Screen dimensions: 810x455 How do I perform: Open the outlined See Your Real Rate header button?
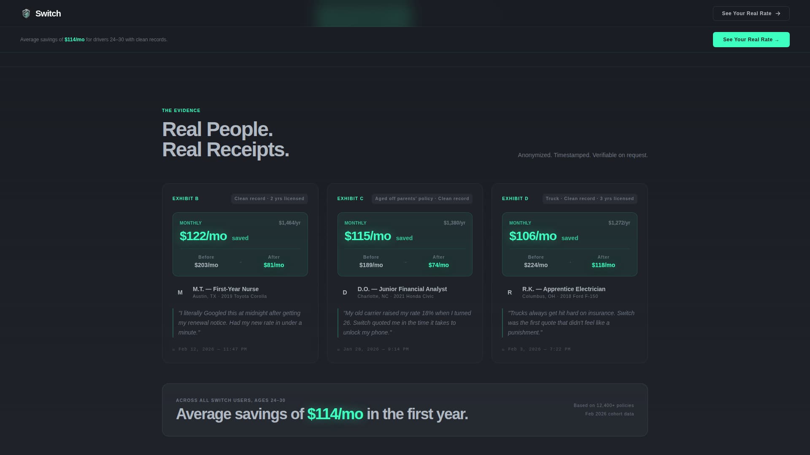pyautogui.click(x=751, y=13)
